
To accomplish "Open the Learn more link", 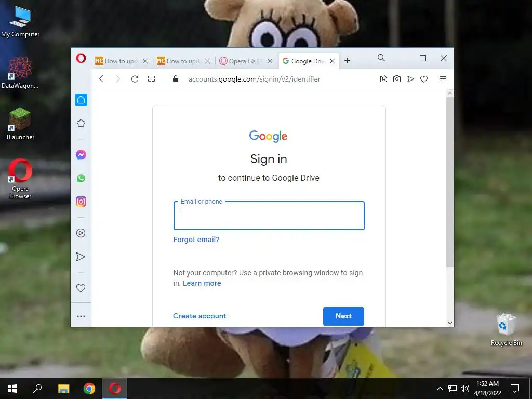I will click(202, 283).
